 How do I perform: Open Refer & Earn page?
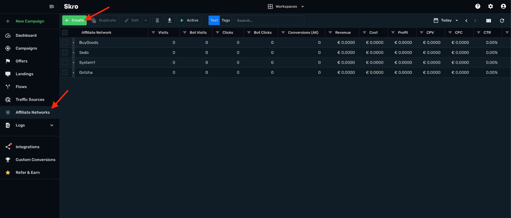[30, 172]
